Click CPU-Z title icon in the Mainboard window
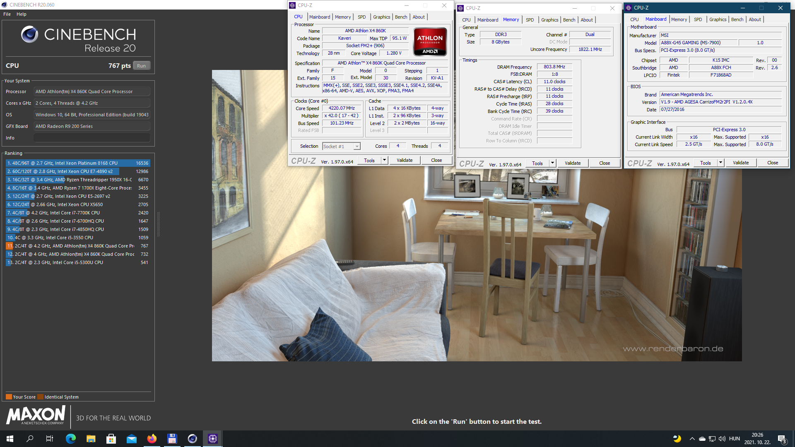 pyautogui.click(x=629, y=8)
